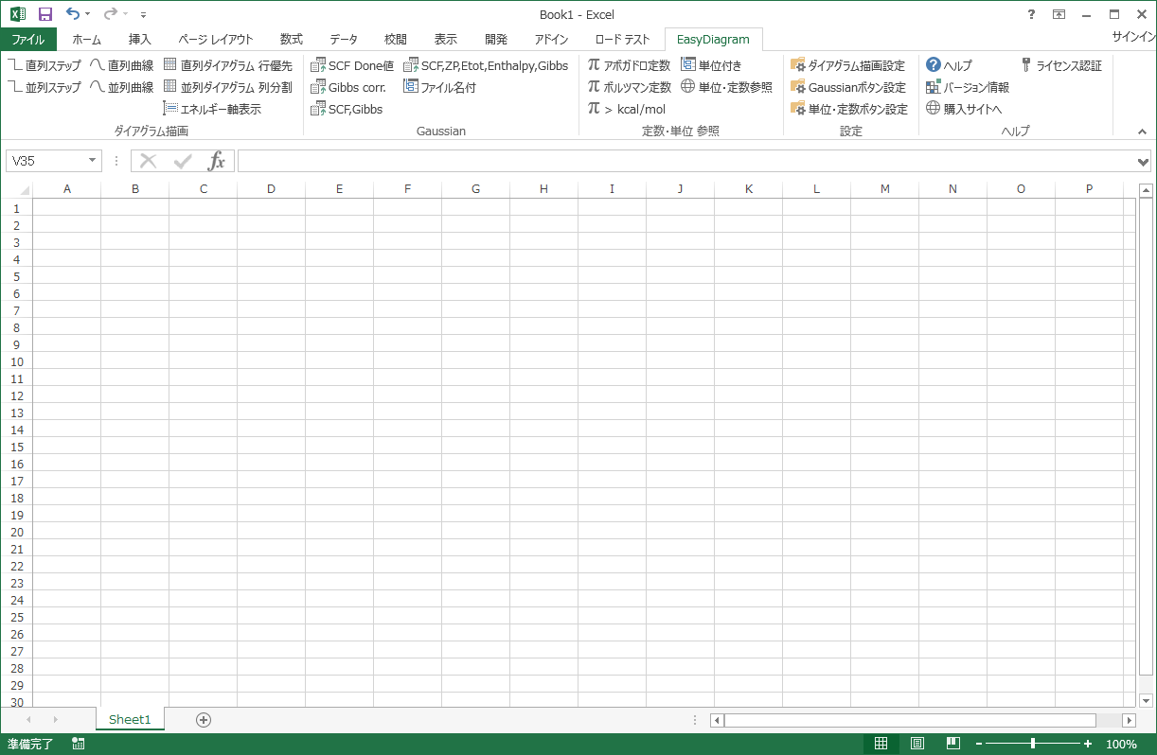
Task: Switch to Normal view
Action: (881, 745)
